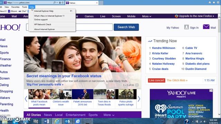Click the taskbar volume speaker icon
Screen dimensions: 221x124
pyautogui.click(x=205, y=122)
